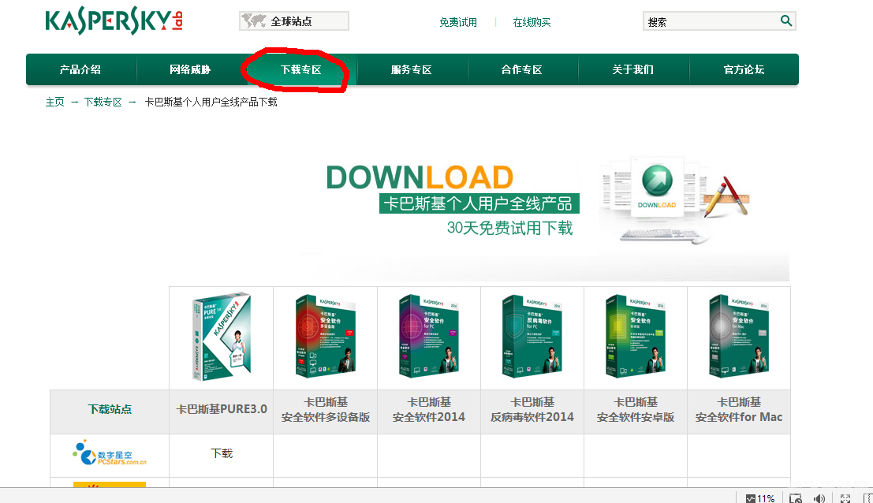Open the 产品介绍 menu
873x503 pixels.
[x=80, y=69]
